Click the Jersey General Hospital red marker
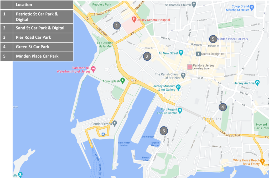This screenshot has height=178, width=269. pyautogui.click(x=134, y=19)
